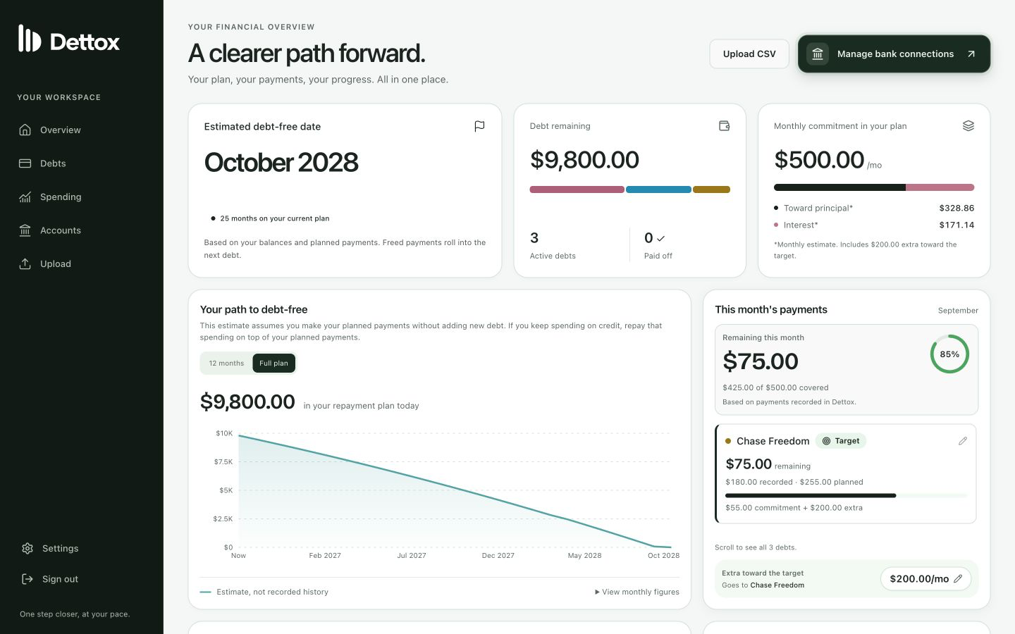Click the Remaining this month $75.00 amount
The image size is (1015, 634).
761,361
